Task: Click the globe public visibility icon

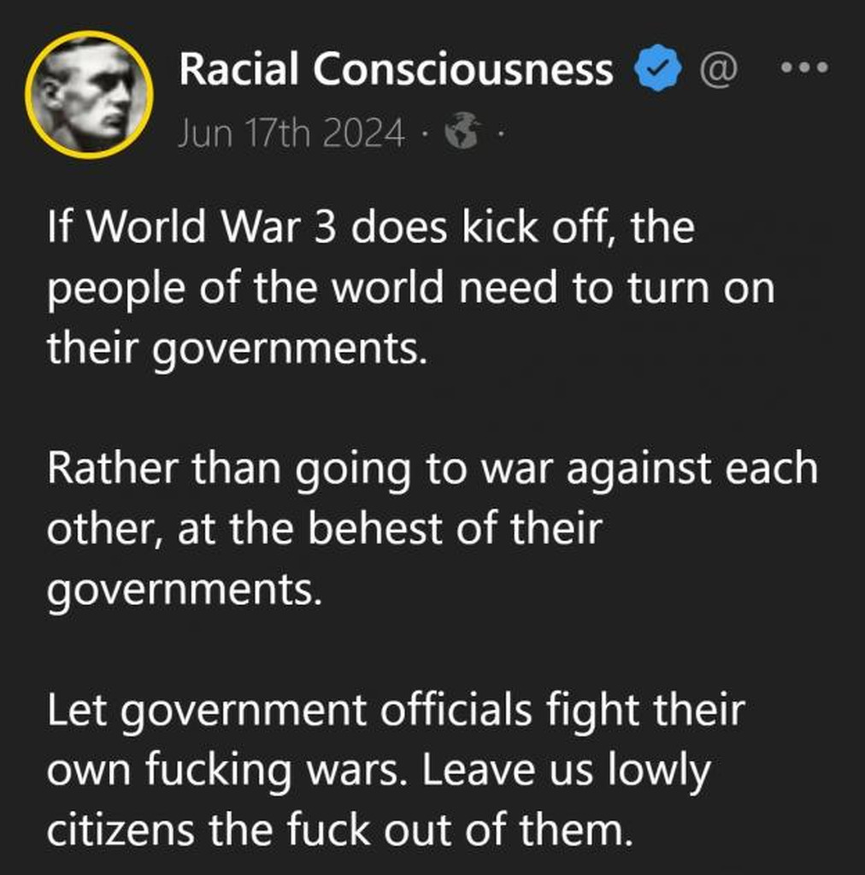Action: pos(462,131)
